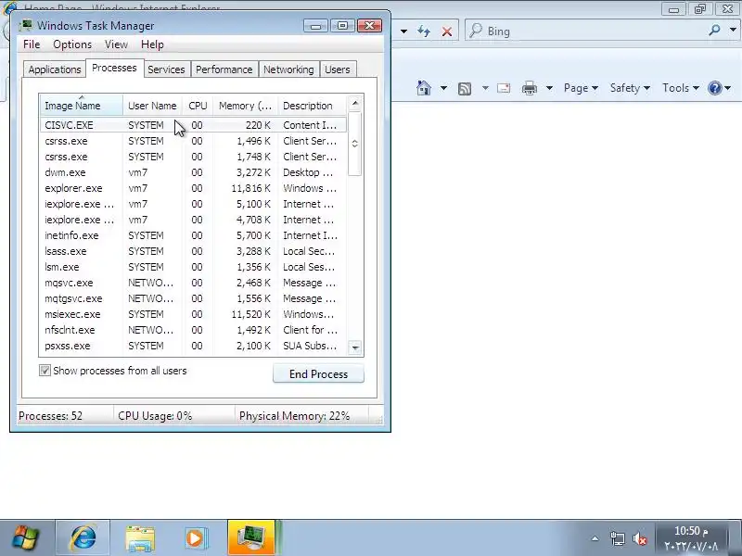The width and height of the screenshot is (742, 556).
Task: Select the nfsclnt.exe process row
Action: point(193,330)
